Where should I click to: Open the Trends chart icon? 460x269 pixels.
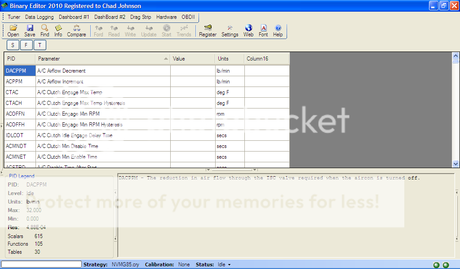pyautogui.click(x=184, y=31)
